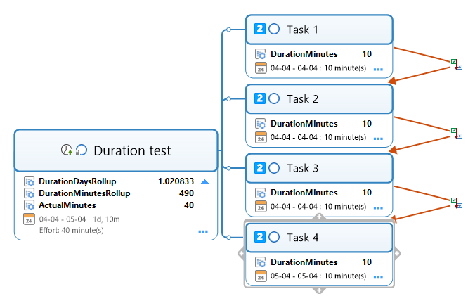Click the rollup clock icon on Duration test
Screen dimensions: 468x308
point(67,150)
